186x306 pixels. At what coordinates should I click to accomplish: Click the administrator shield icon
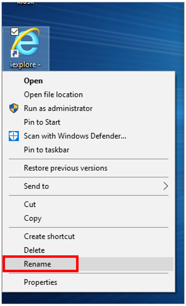point(14,108)
